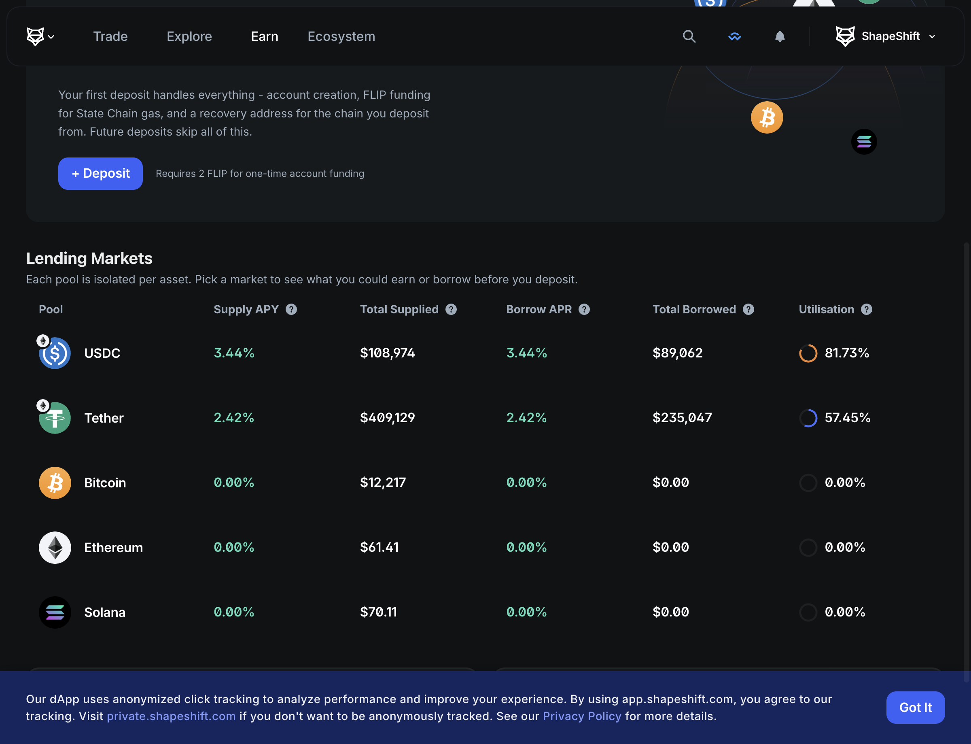Open the search

689,36
